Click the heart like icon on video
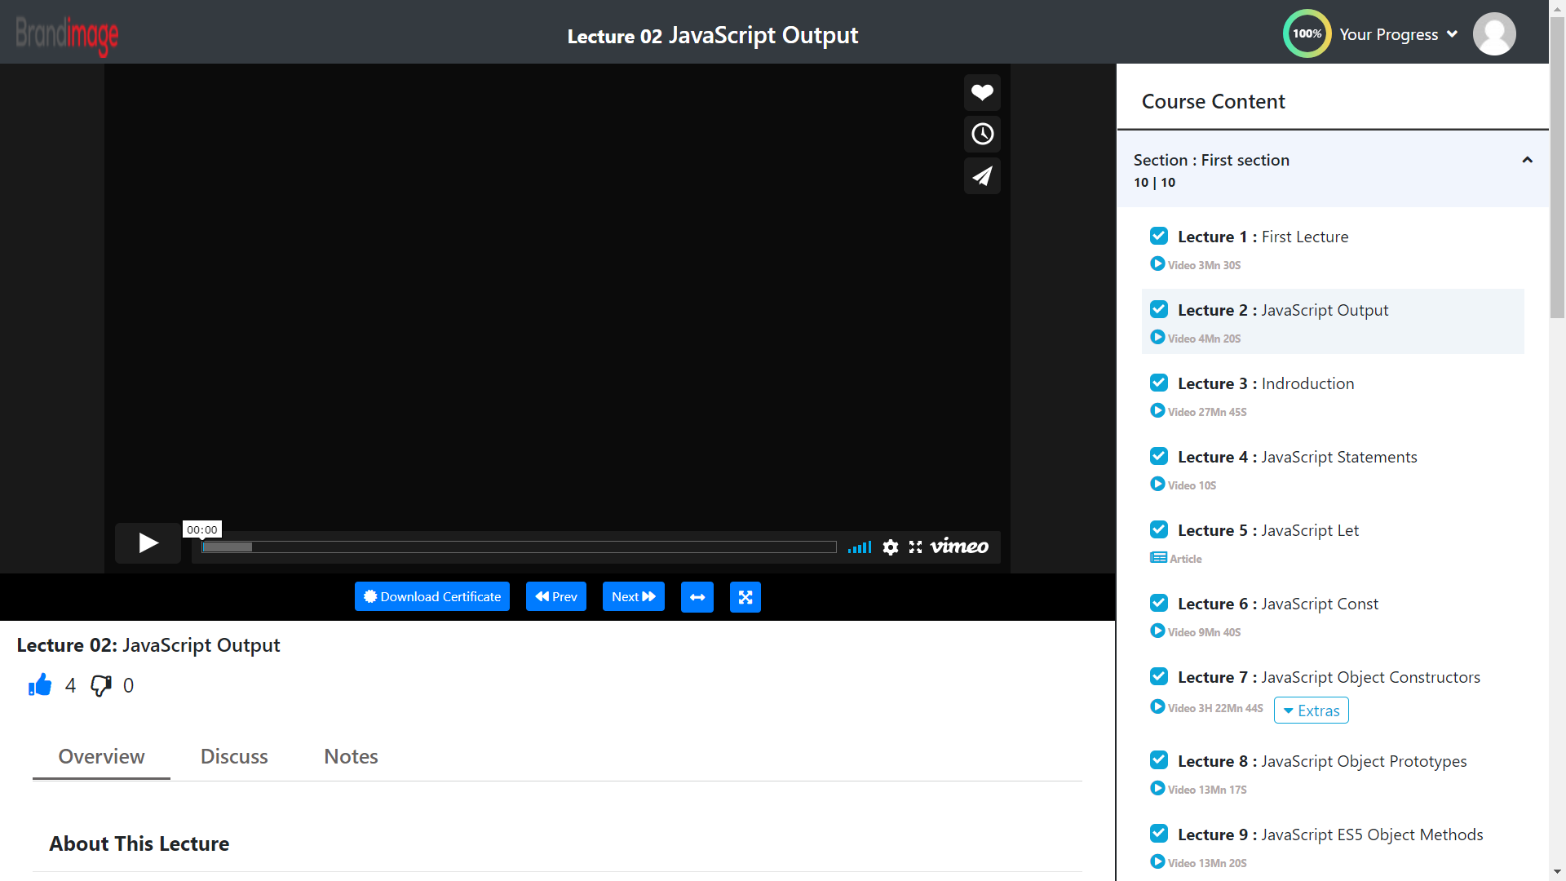 982,92
